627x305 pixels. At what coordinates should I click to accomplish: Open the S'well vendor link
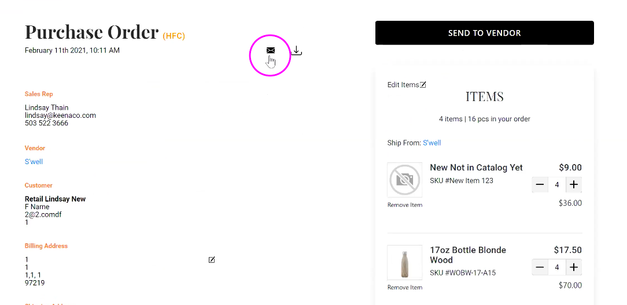tap(34, 162)
